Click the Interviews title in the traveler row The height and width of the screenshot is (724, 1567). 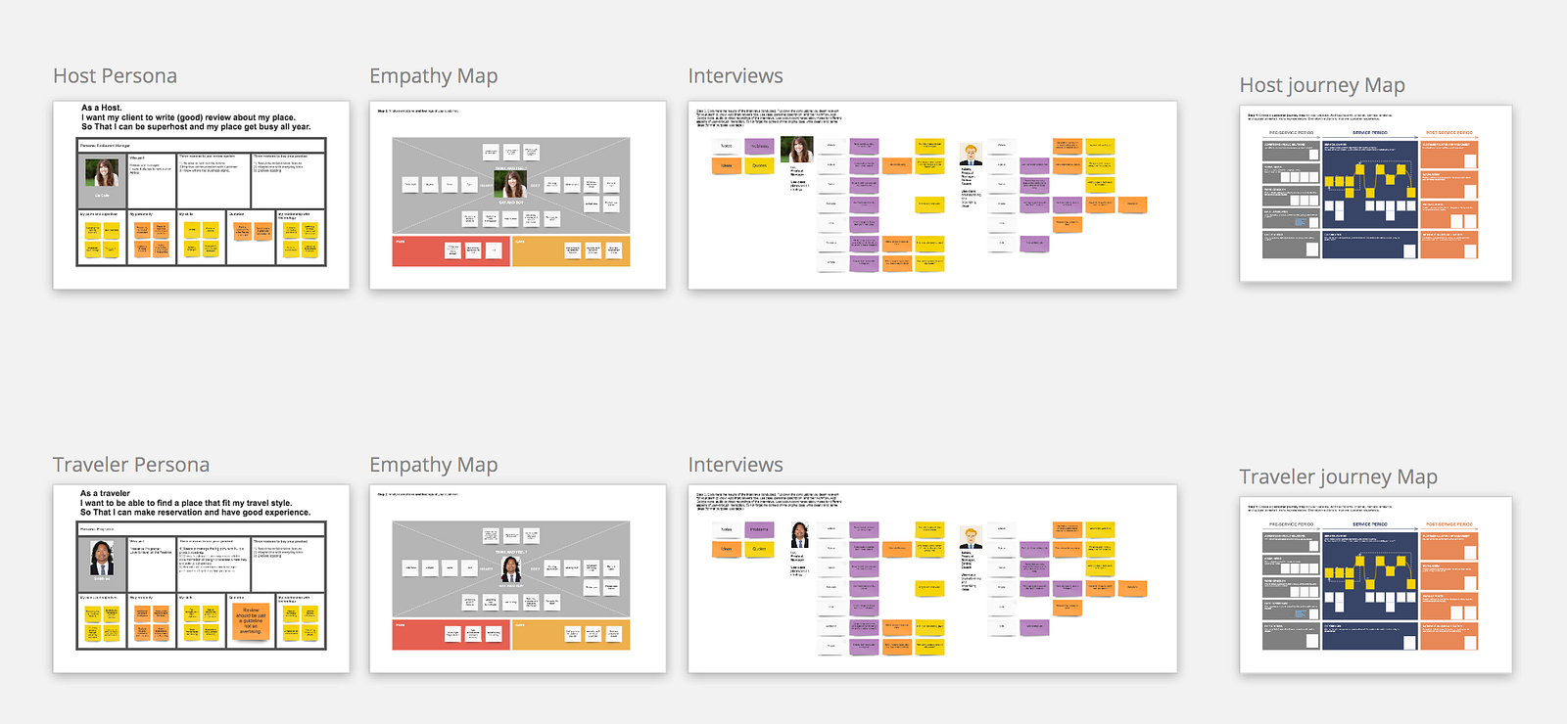736,465
